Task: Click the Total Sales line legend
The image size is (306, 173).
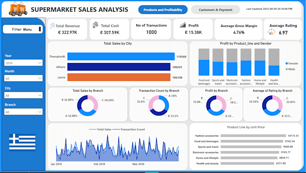Action: pos(100,129)
